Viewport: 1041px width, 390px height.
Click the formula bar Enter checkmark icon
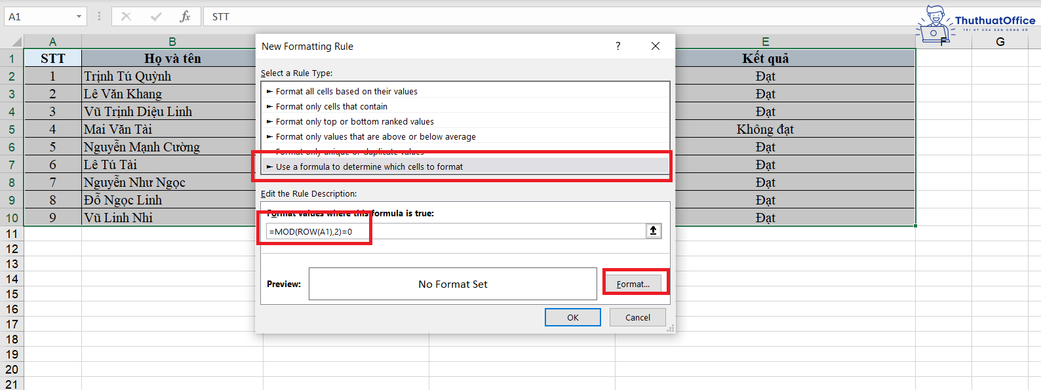pos(156,16)
